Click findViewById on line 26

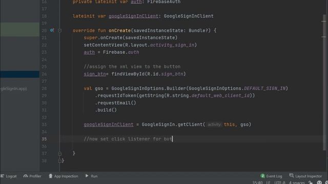[128, 74]
